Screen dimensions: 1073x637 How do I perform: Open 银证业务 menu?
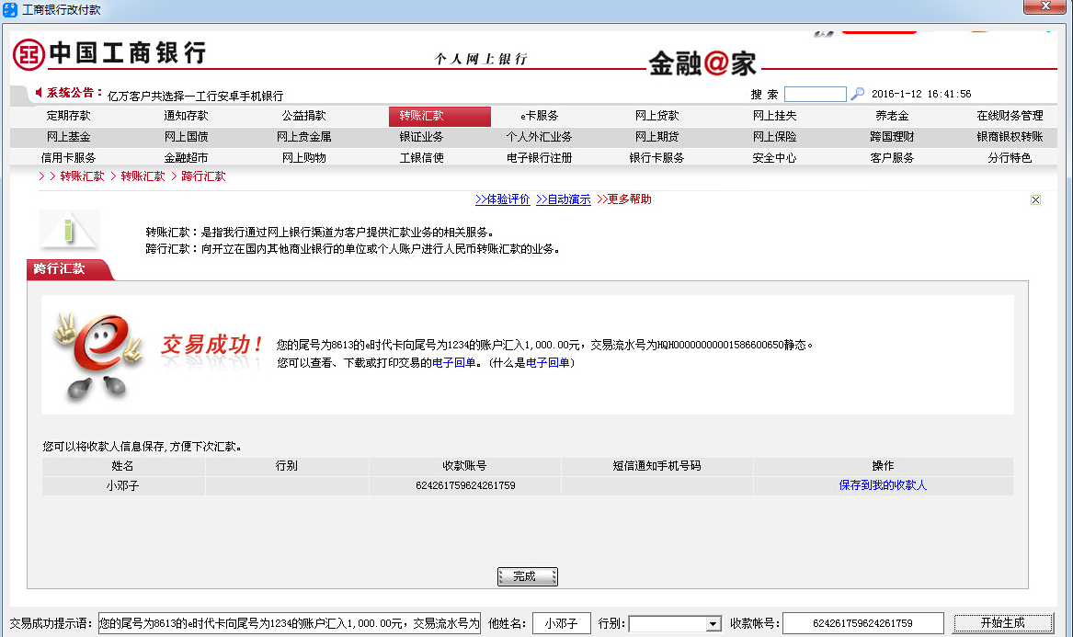pos(421,137)
